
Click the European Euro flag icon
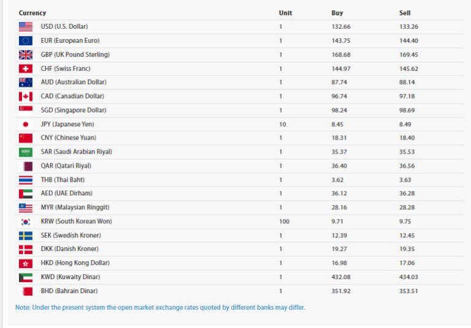(x=25, y=41)
